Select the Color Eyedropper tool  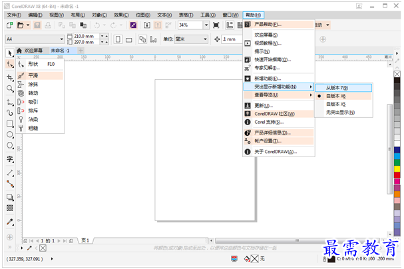pos(10,222)
